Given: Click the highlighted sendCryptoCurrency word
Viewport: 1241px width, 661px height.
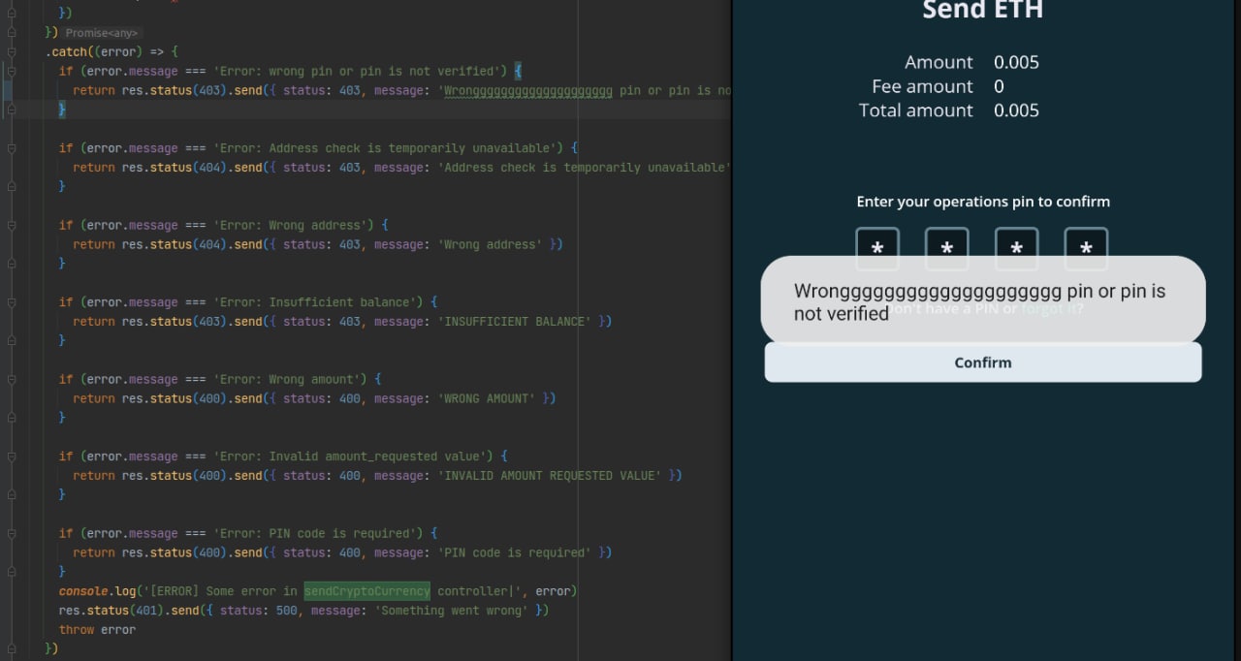Looking at the screenshot, I should click(366, 591).
